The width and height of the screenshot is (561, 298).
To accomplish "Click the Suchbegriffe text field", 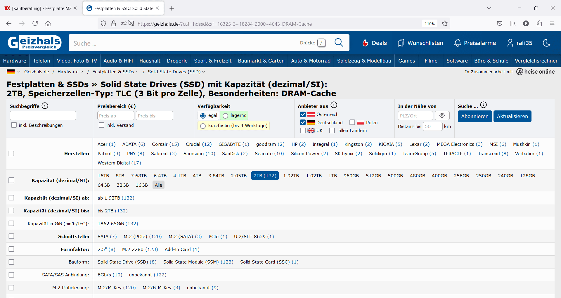I will (x=43, y=116).
